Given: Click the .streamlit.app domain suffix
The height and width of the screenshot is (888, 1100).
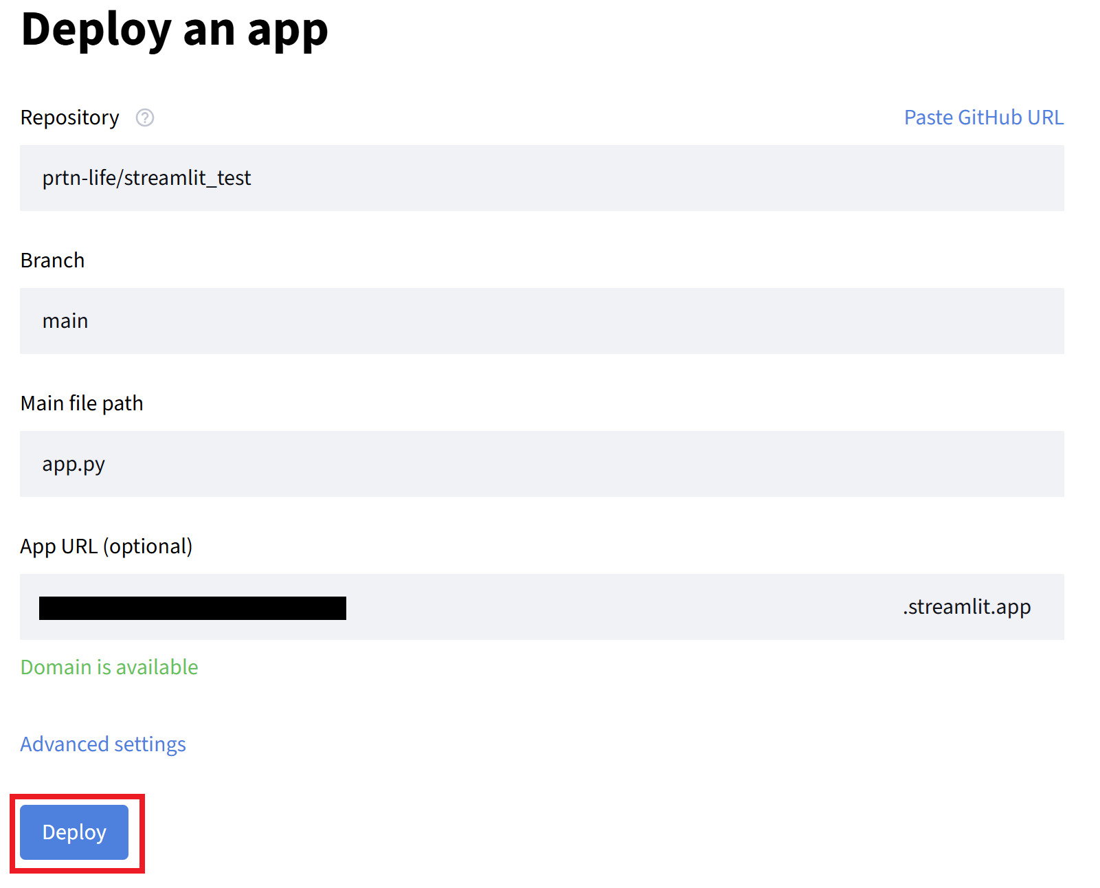Looking at the screenshot, I should (x=966, y=607).
